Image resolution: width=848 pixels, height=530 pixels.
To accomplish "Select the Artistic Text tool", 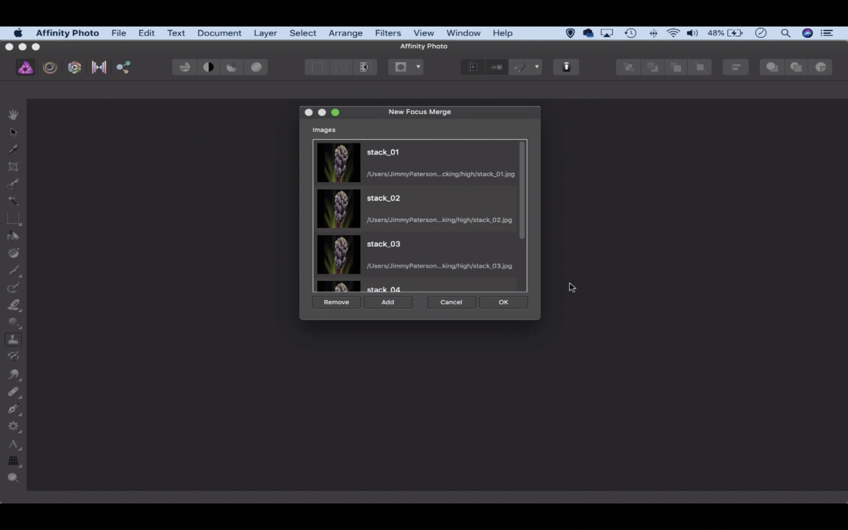I will pyautogui.click(x=13, y=444).
